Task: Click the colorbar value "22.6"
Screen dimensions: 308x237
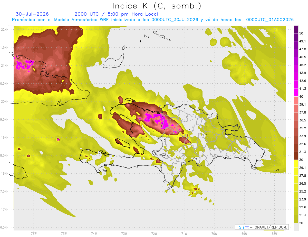Action: point(303,207)
